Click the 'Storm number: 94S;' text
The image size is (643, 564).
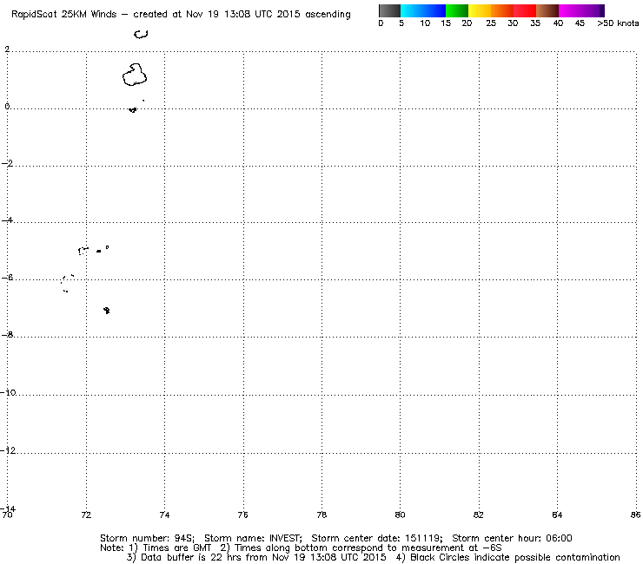(x=147, y=538)
